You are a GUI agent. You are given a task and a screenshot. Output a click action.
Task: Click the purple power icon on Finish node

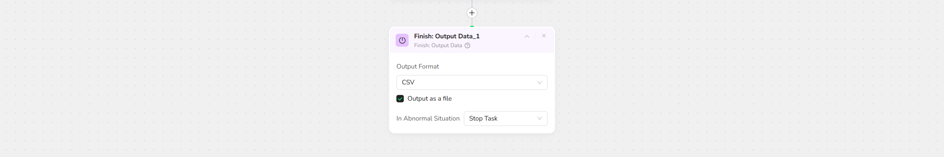point(402,40)
